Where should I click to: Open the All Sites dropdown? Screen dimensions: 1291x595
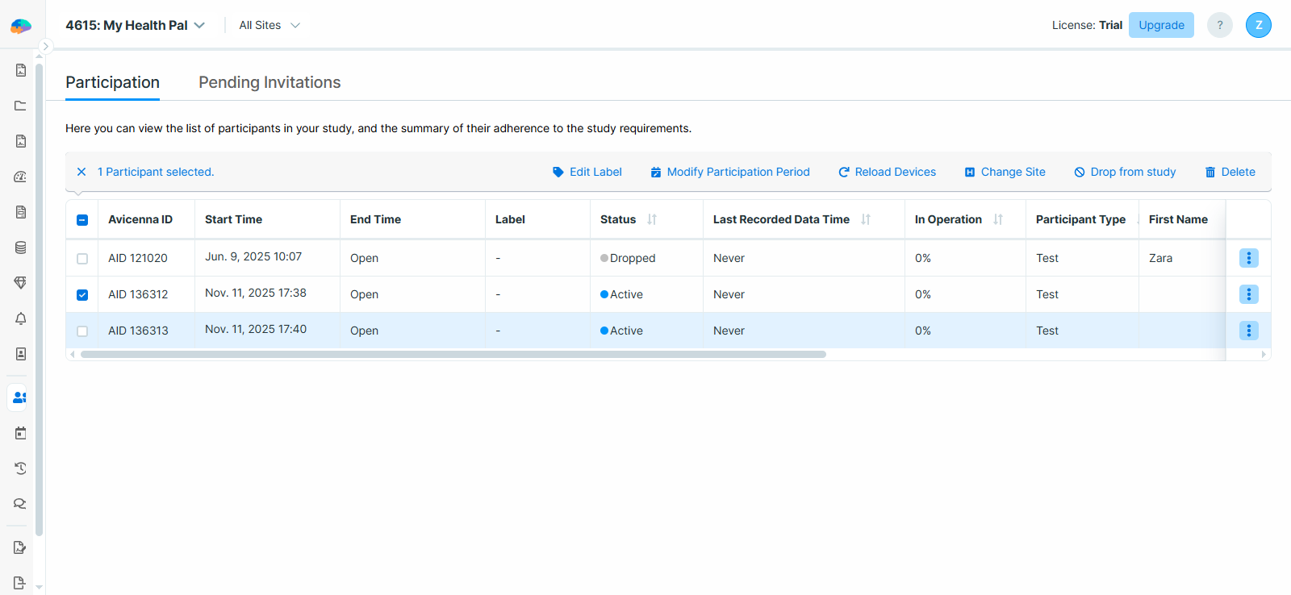(269, 25)
